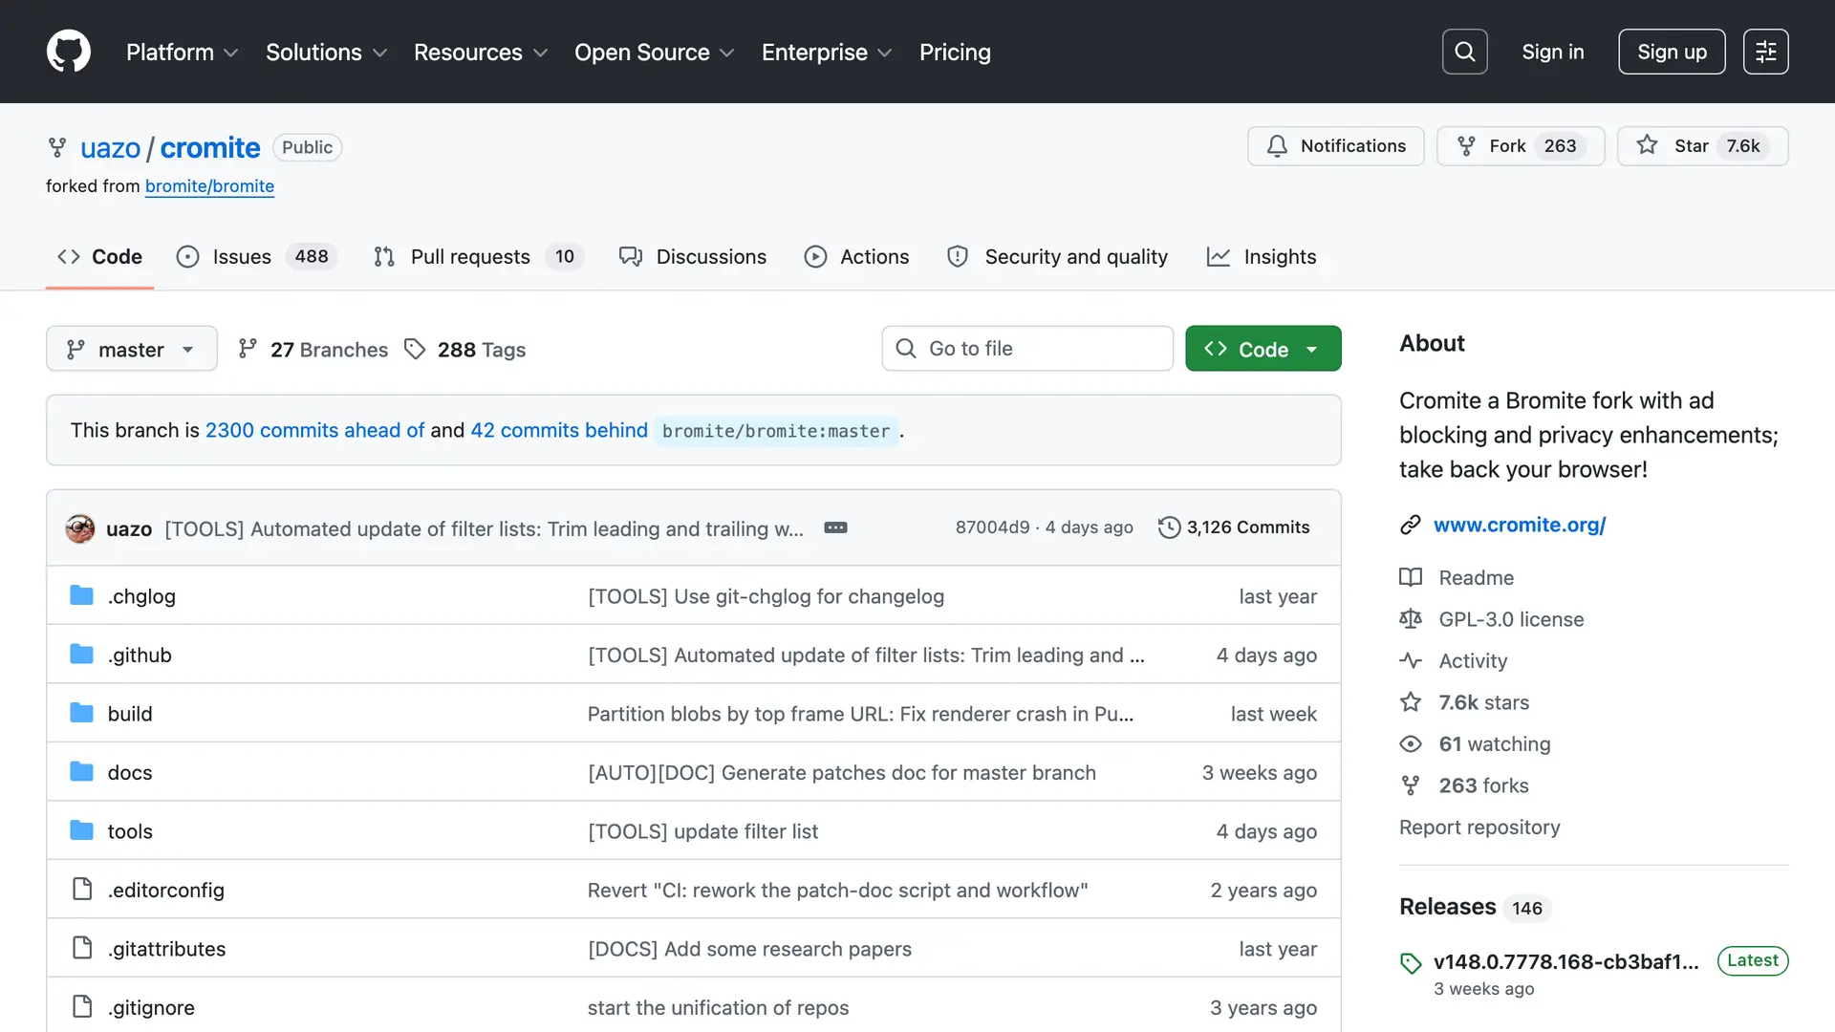The image size is (1835, 1032).
Task: Open the .gitattributes file name
Action: point(167,949)
